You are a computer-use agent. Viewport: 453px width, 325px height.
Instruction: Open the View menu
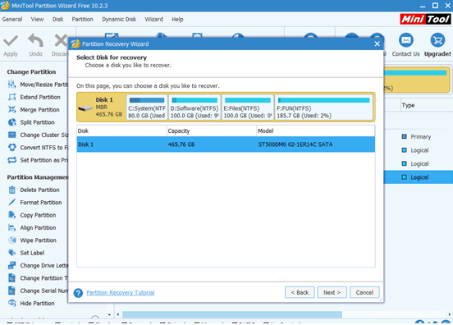tap(37, 20)
